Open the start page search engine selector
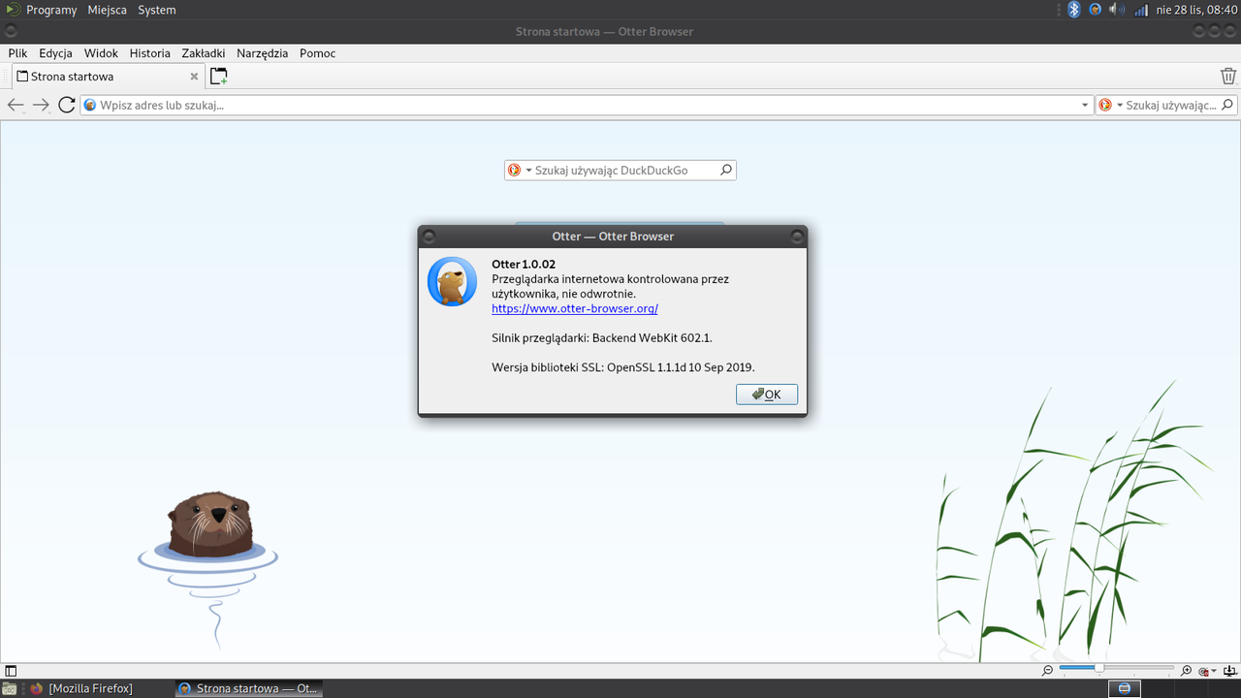This screenshot has height=698, width=1241. point(520,170)
